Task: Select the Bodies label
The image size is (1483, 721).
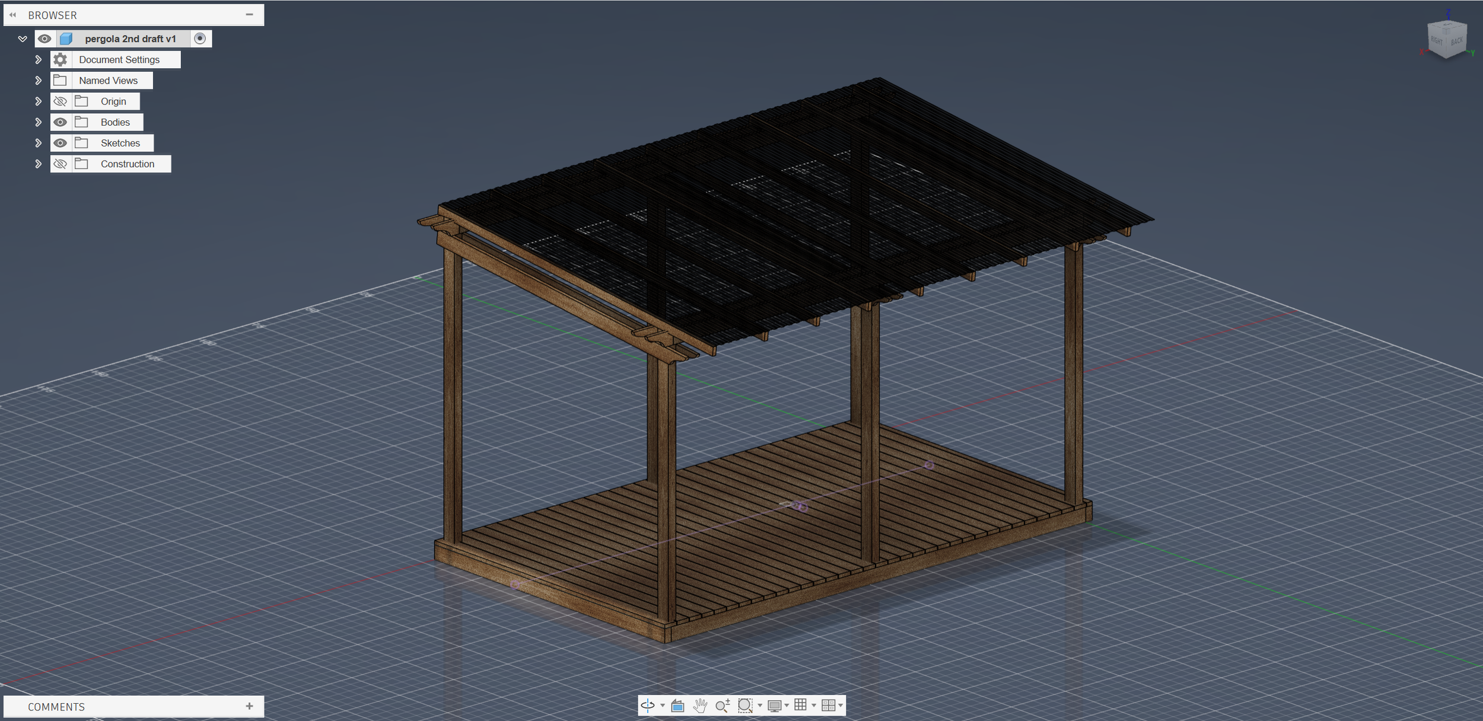Action: 115,122
